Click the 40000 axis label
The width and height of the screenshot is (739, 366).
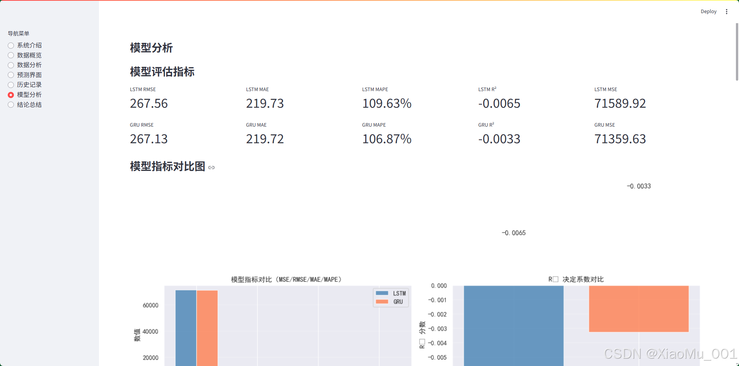pos(150,332)
